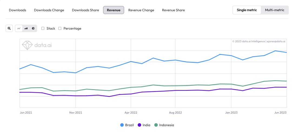
Task: Toggle Indonesia series via green legend dot
Action: (x=156, y=125)
